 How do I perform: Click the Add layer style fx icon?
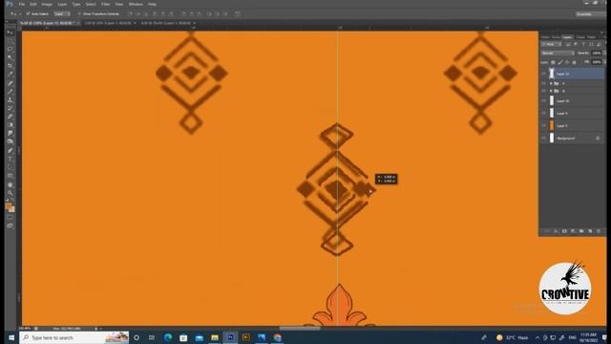tap(556, 231)
